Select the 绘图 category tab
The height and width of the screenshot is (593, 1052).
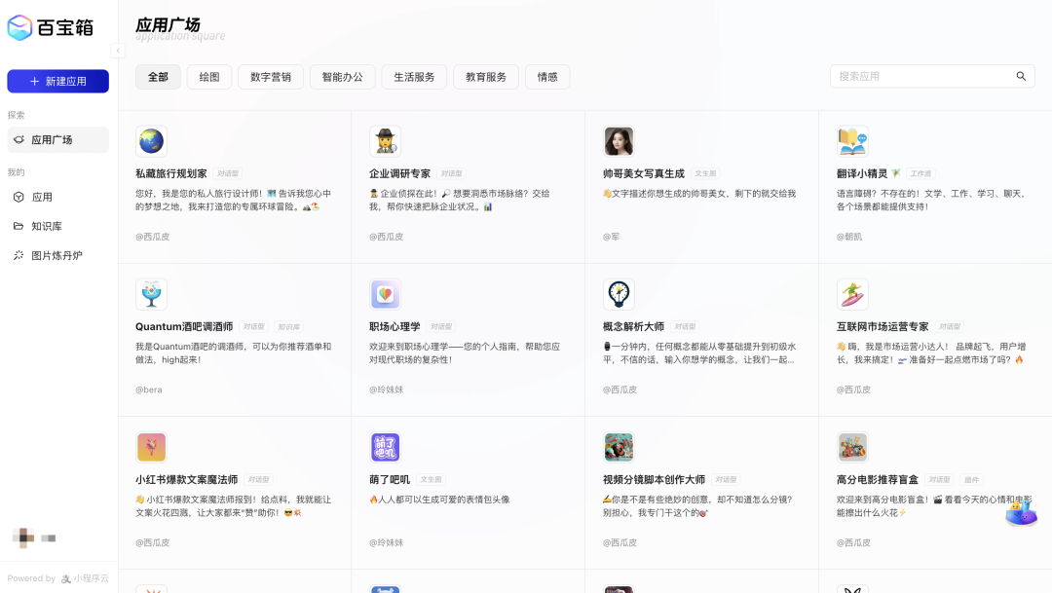[x=209, y=77]
